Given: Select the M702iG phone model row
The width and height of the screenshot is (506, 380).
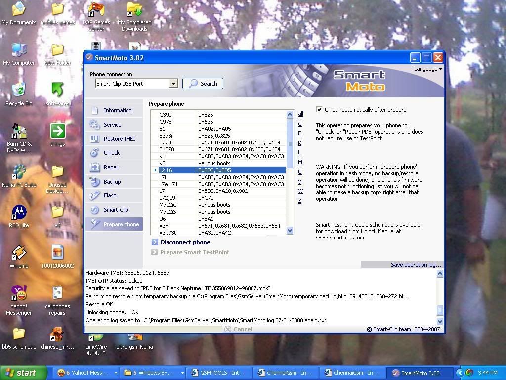Looking at the screenshot, I should [219, 205].
